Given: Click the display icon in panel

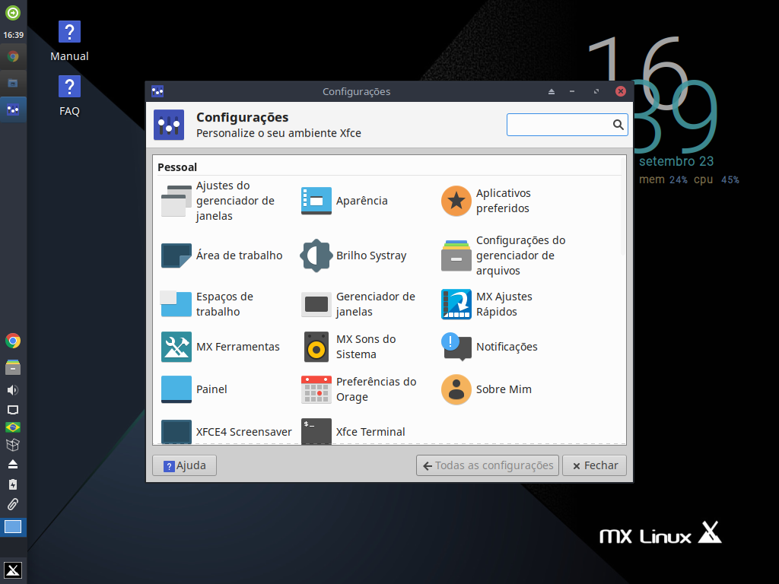Looking at the screenshot, I should [13, 410].
